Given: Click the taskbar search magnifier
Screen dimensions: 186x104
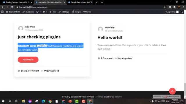Looking at the screenshot, I should [x=10, y=101].
